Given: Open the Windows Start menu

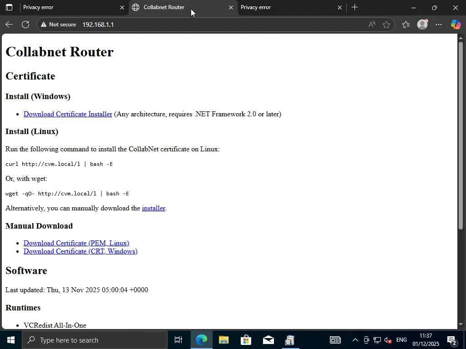Looking at the screenshot, I should pyautogui.click(x=11, y=340).
